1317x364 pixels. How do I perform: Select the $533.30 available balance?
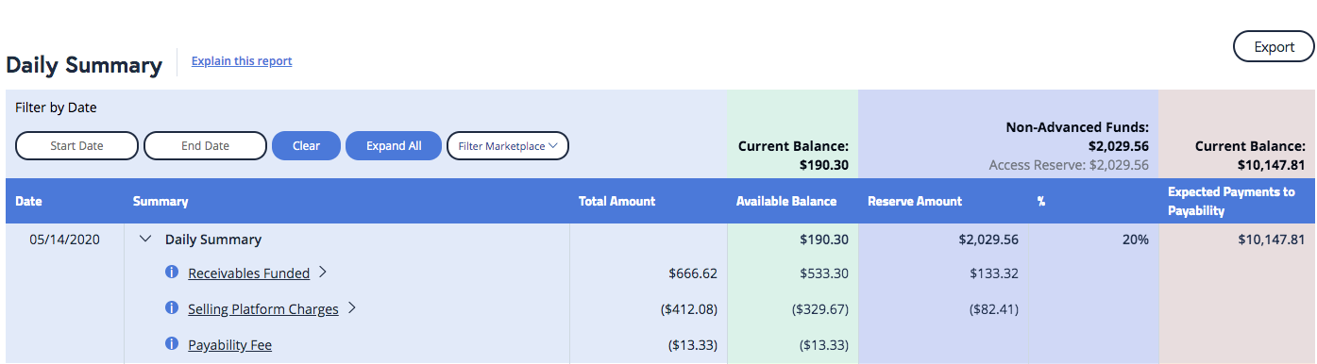point(823,273)
